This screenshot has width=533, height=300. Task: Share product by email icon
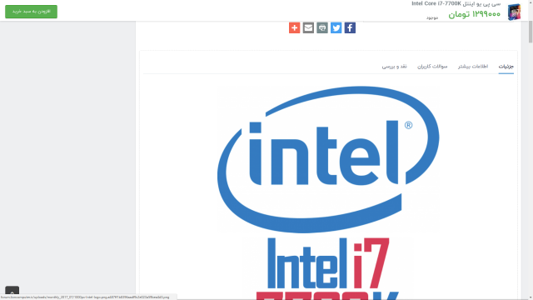click(x=308, y=27)
